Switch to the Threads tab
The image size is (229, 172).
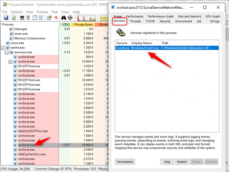[135, 21]
